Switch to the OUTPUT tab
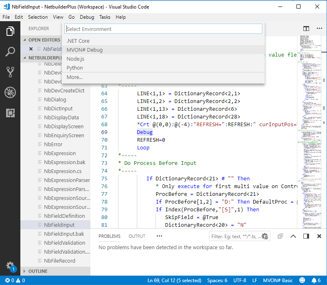327x285 pixels. (137, 236)
